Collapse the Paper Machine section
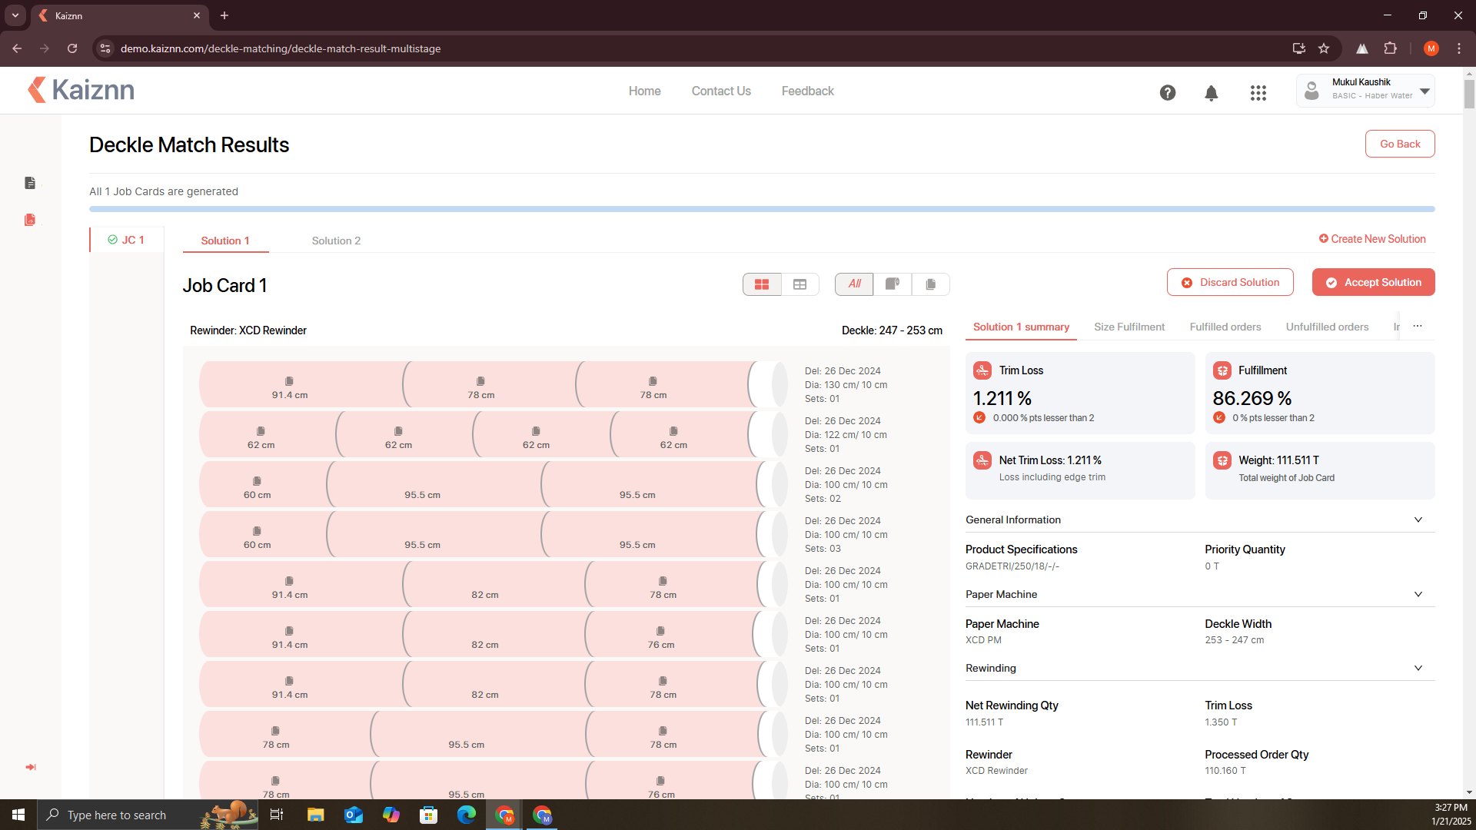Viewport: 1476px width, 830px height. tap(1418, 595)
